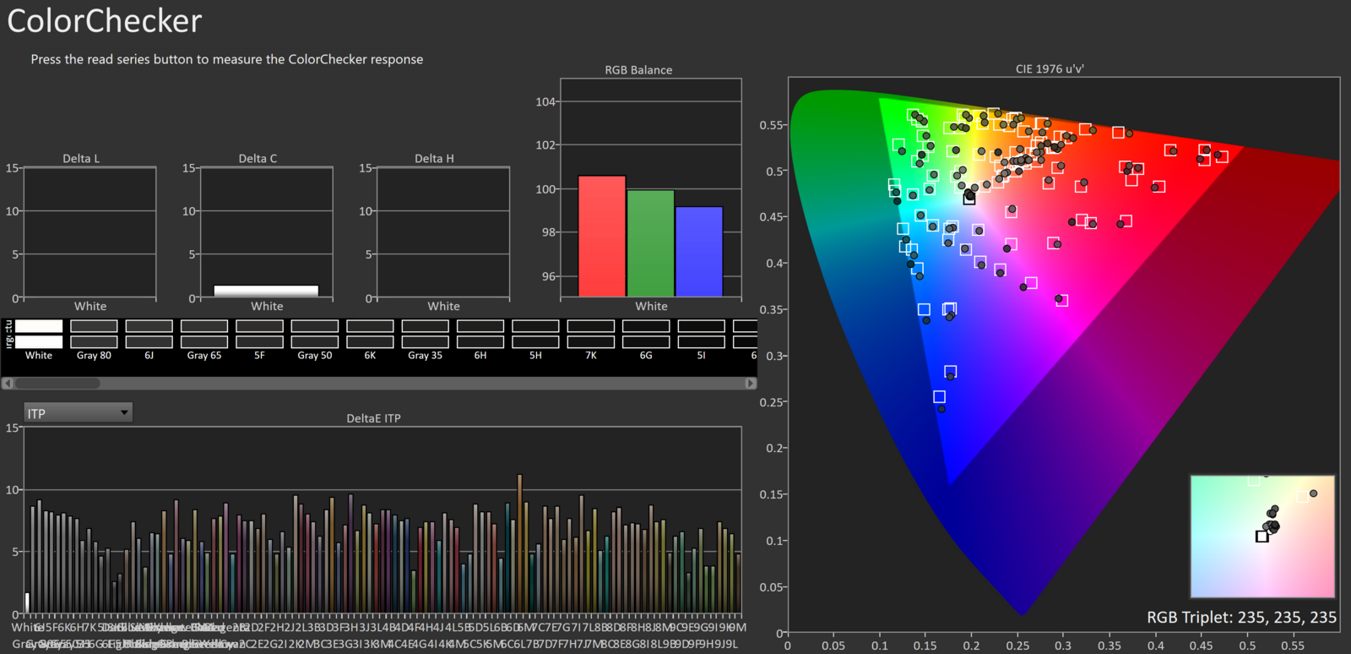This screenshot has width=1351, height=654.
Task: Click the CIE 1976 u'v' chart title
Action: pos(1050,69)
